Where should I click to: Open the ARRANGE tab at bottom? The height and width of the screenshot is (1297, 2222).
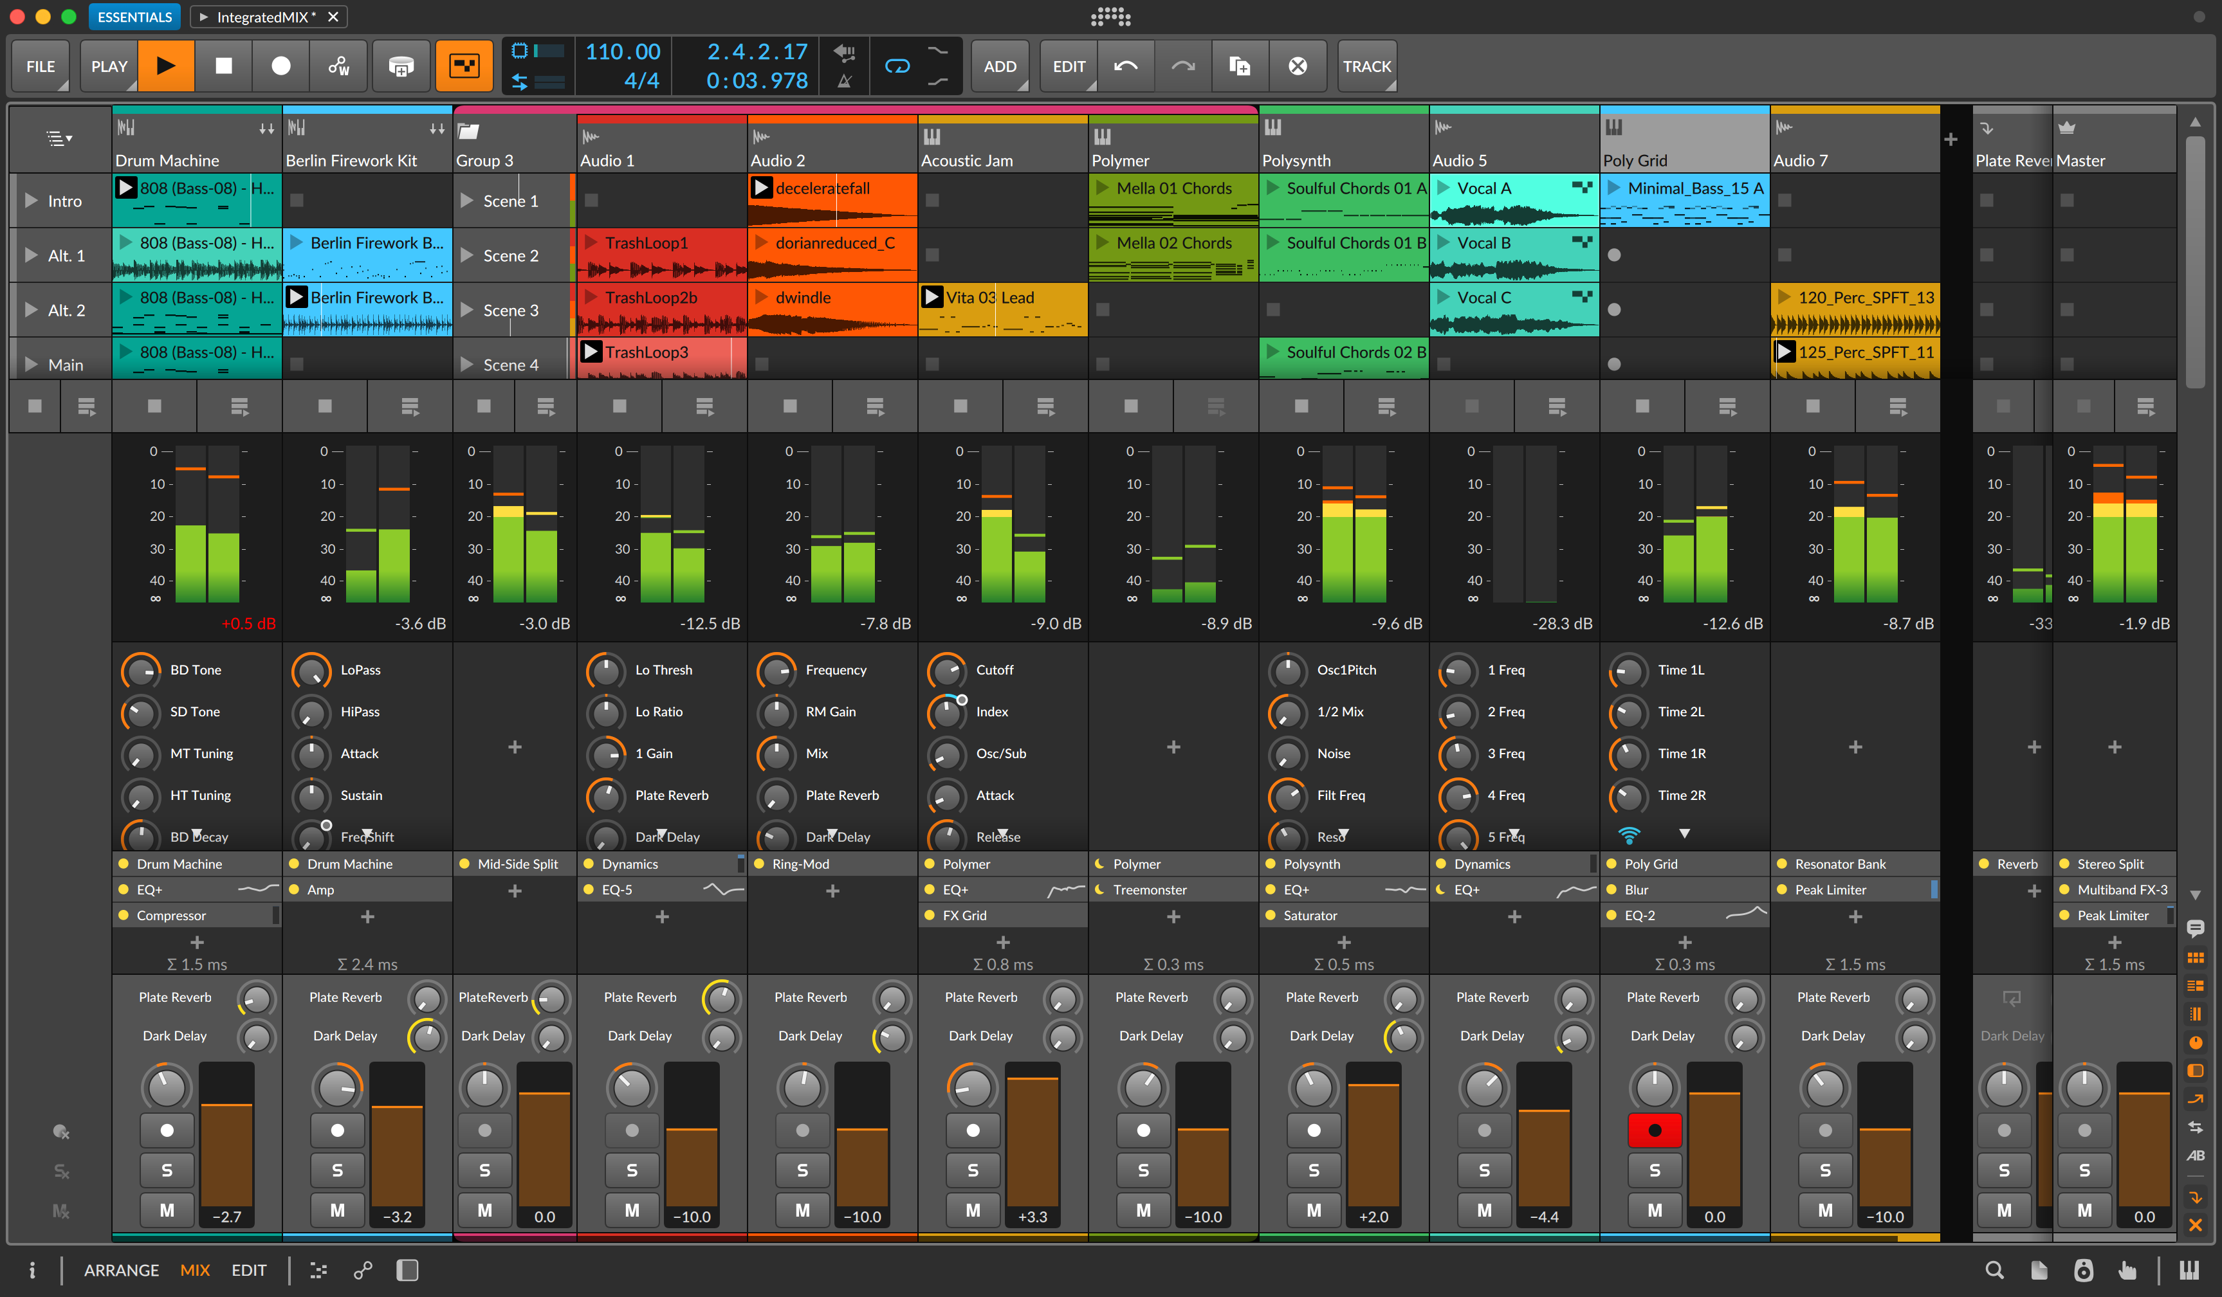[120, 1269]
